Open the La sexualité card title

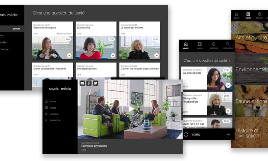coord(83,28)
